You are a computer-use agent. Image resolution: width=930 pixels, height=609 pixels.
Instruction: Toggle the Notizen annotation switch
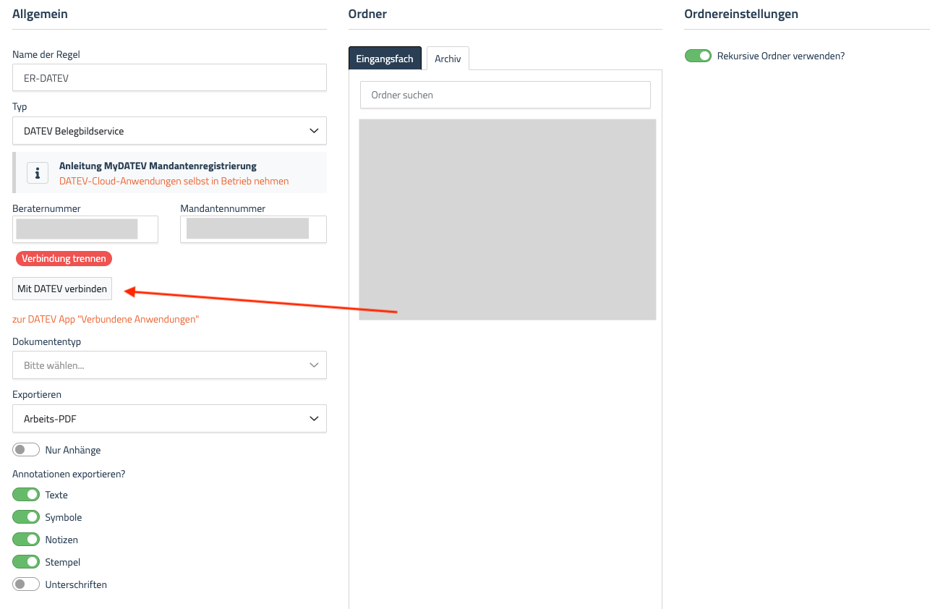pos(26,540)
